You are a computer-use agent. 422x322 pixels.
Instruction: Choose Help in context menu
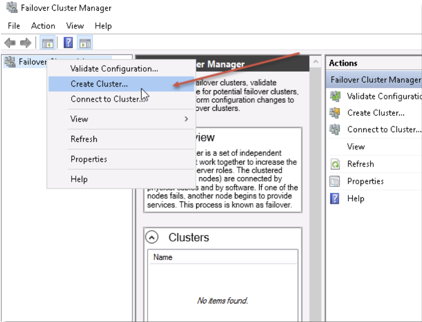pyautogui.click(x=121, y=179)
